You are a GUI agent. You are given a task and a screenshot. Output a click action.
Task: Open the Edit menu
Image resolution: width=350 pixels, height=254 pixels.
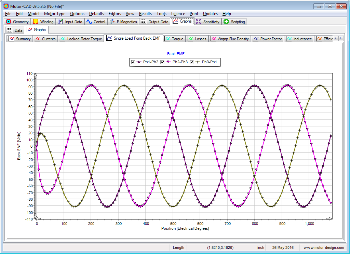[x=19, y=14]
